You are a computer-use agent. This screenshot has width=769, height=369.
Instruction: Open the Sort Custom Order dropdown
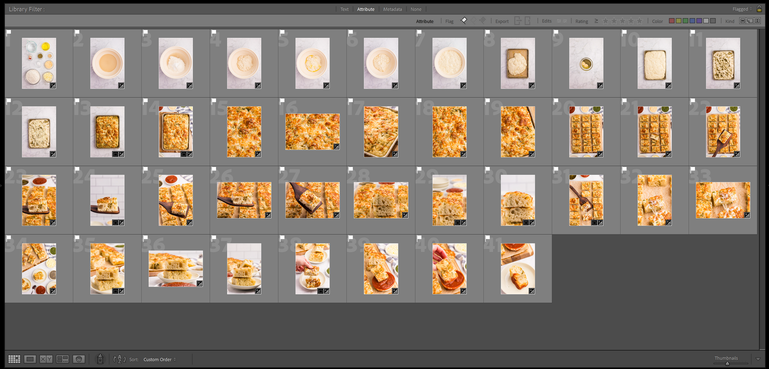coord(159,360)
